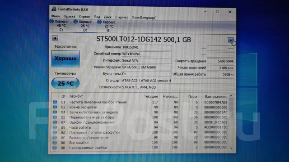The image size is (289, 162).
Task: Click status icon of attribute 03
Action: pyautogui.click(x=55, y=107)
